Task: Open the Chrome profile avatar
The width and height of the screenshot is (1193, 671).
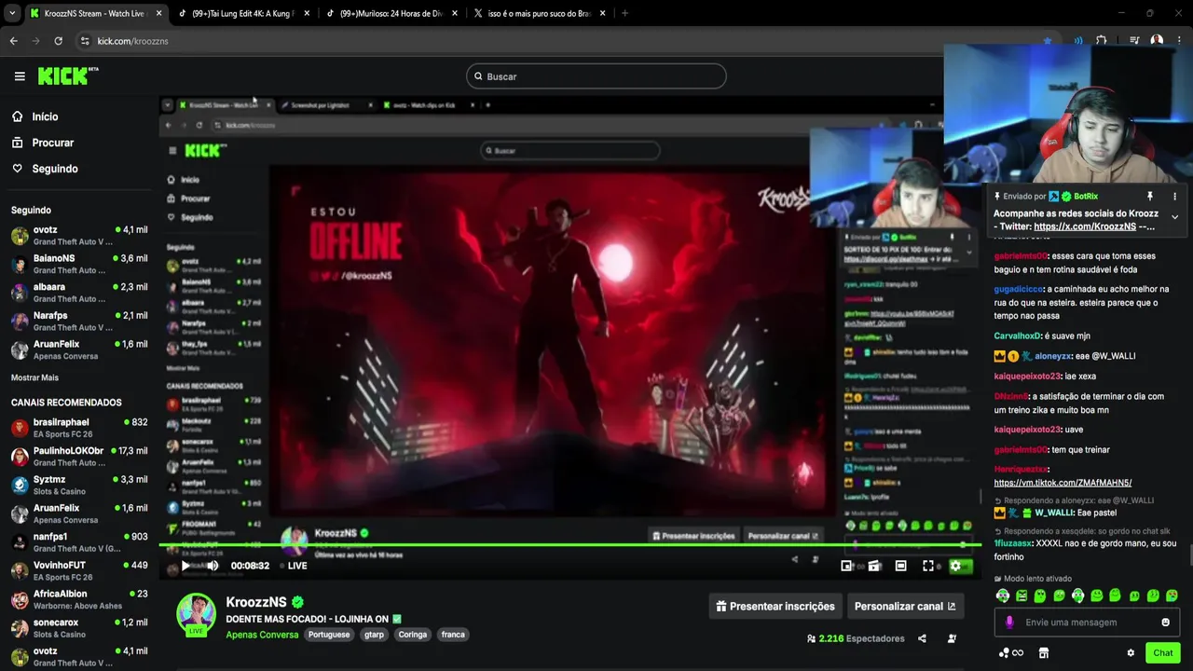Action: 1157,41
